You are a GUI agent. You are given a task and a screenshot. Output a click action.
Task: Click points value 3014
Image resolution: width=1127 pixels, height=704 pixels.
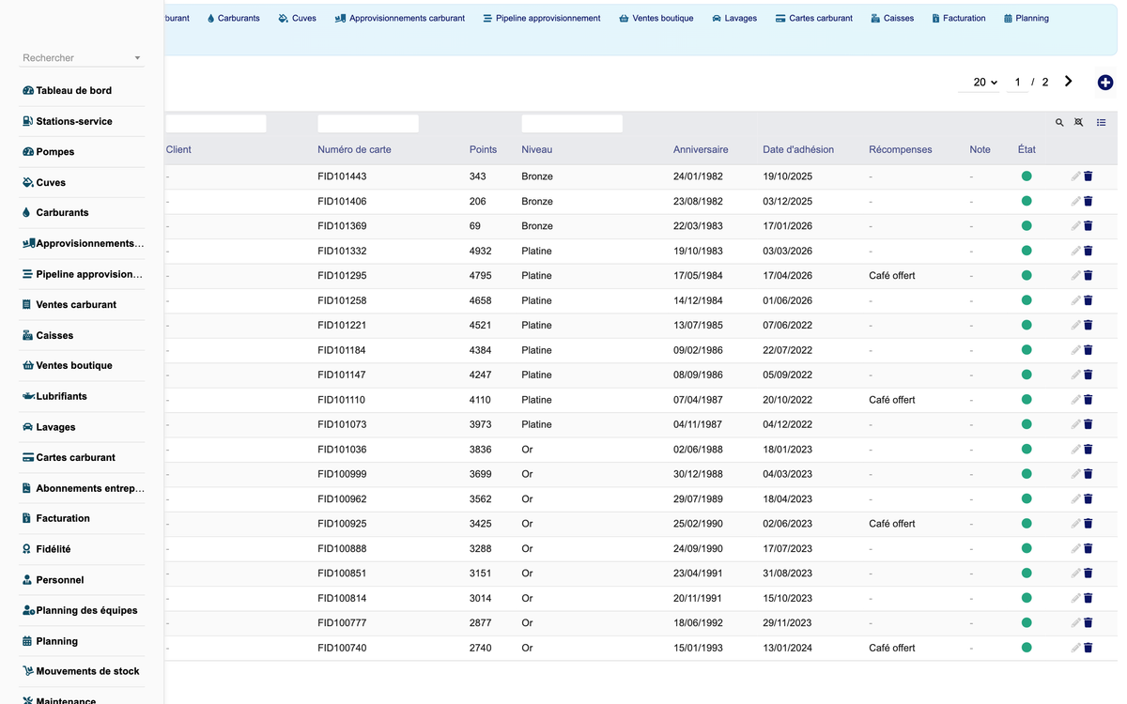480,598
